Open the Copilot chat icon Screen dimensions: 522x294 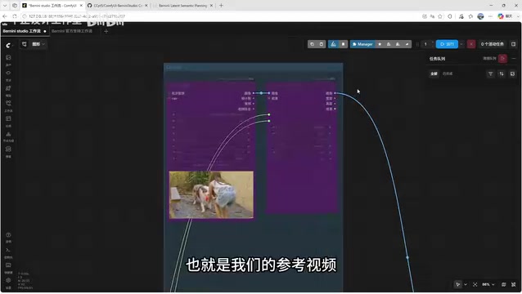tap(501, 16)
